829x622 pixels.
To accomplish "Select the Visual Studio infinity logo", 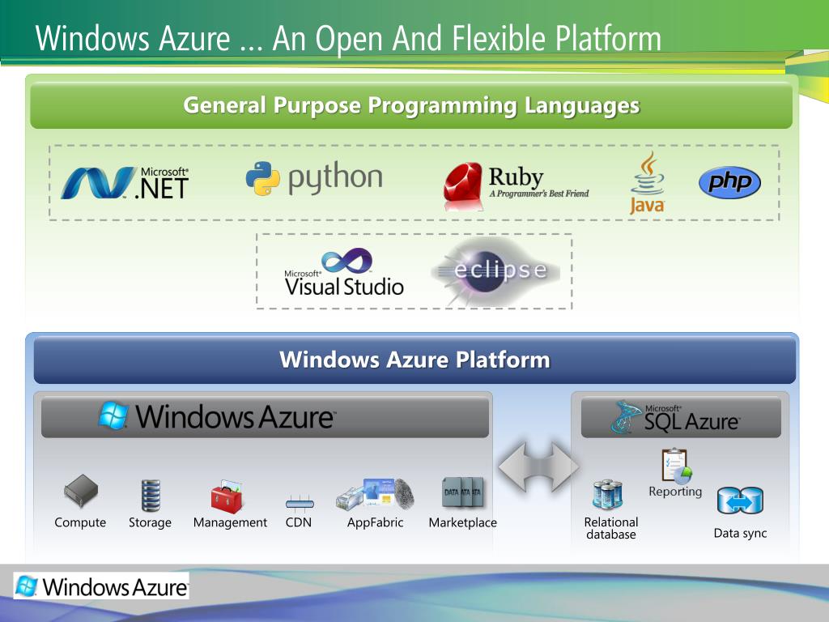I will click(x=346, y=261).
